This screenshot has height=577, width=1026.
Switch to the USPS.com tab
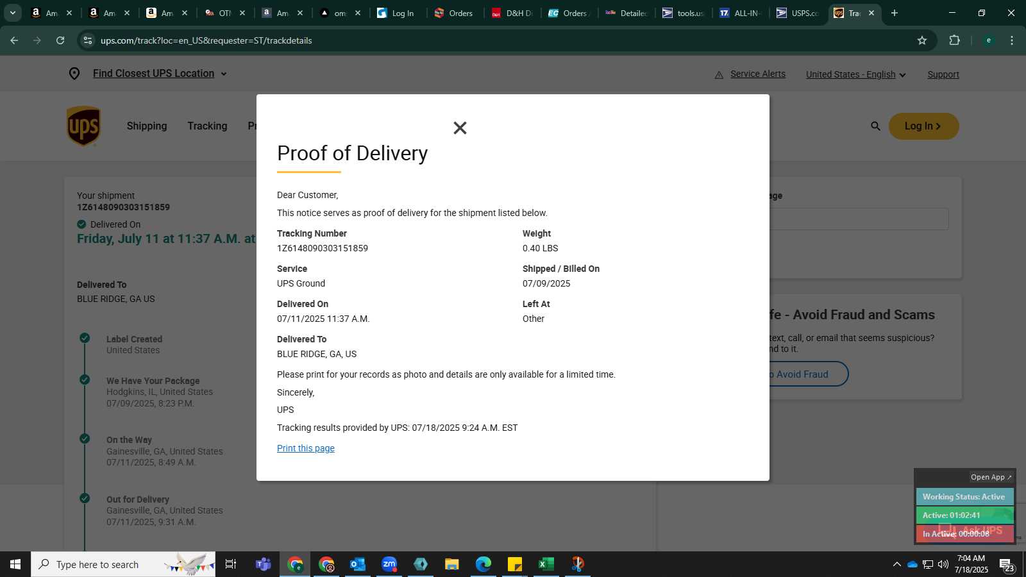798,13
